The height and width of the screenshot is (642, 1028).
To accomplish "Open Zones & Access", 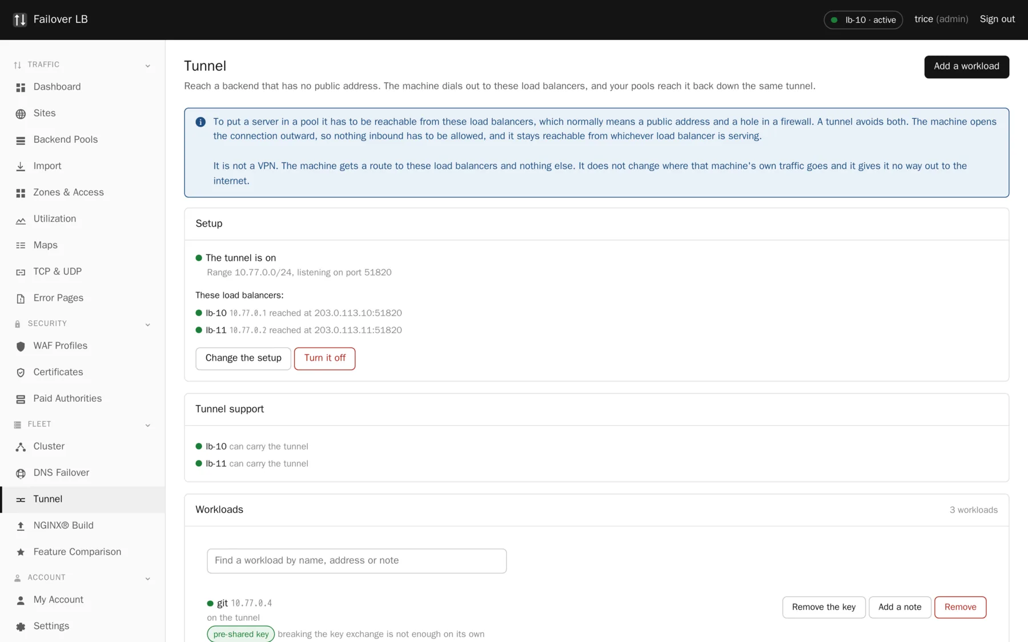I will click(82, 192).
